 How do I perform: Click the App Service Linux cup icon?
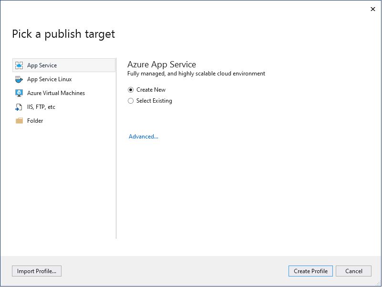[19, 79]
